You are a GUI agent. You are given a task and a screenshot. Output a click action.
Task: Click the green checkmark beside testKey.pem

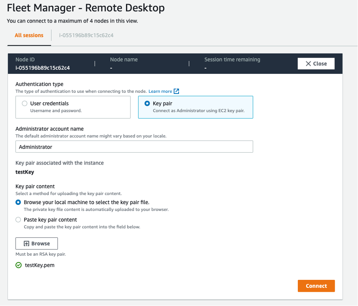click(19, 265)
